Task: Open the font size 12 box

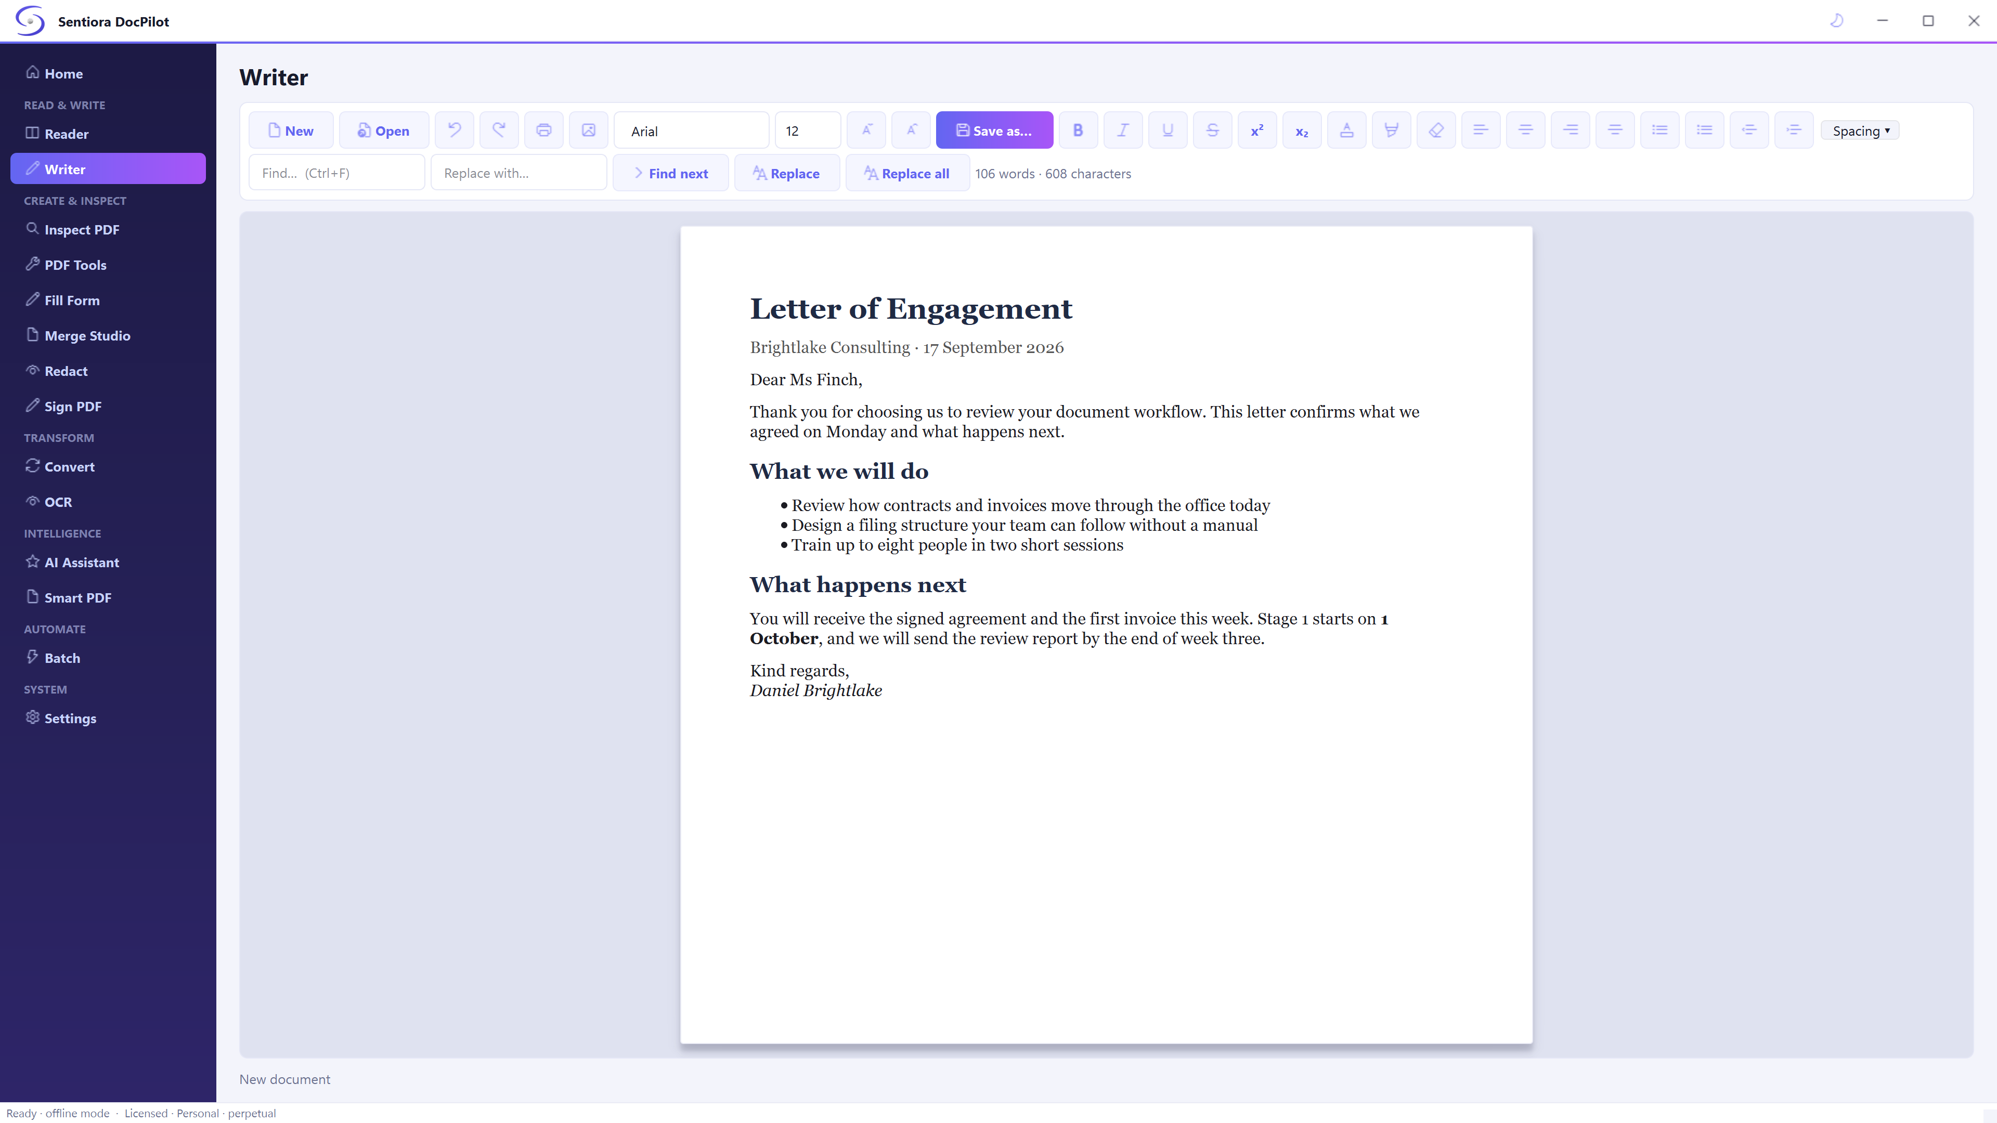Action: pos(808,130)
